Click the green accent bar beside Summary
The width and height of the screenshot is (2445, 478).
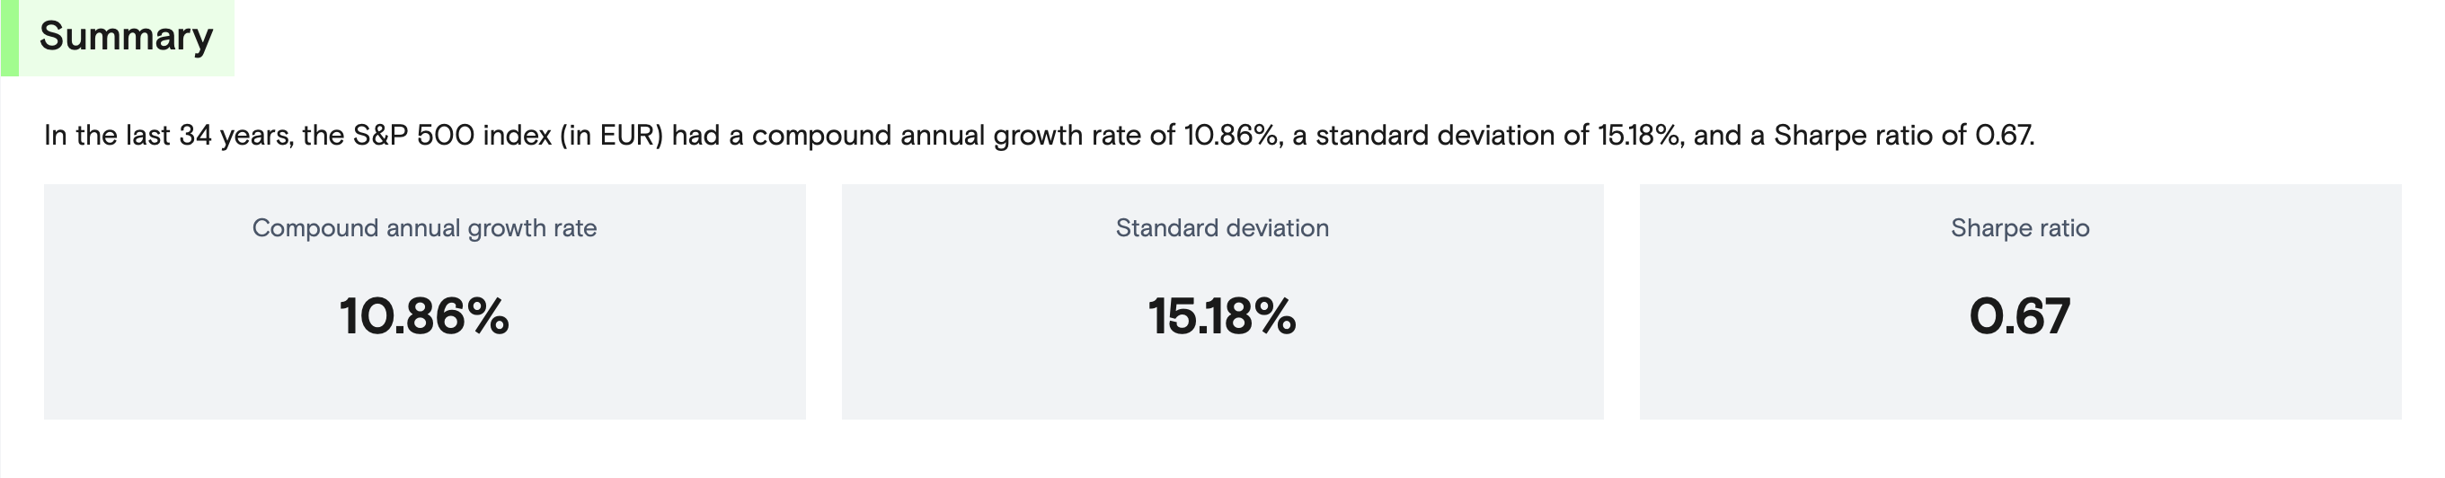(10, 38)
